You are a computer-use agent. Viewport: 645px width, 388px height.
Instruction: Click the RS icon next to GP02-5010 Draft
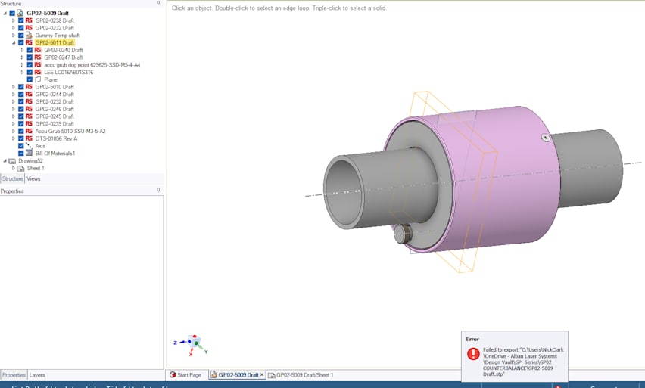pyautogui.click(x=29, y=87)
